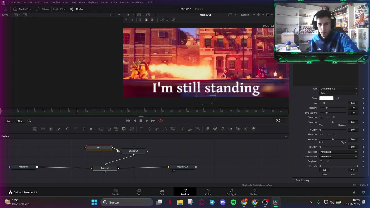Play in reverse
Viewport: 370px width, 208px height.
pos(134,121)
